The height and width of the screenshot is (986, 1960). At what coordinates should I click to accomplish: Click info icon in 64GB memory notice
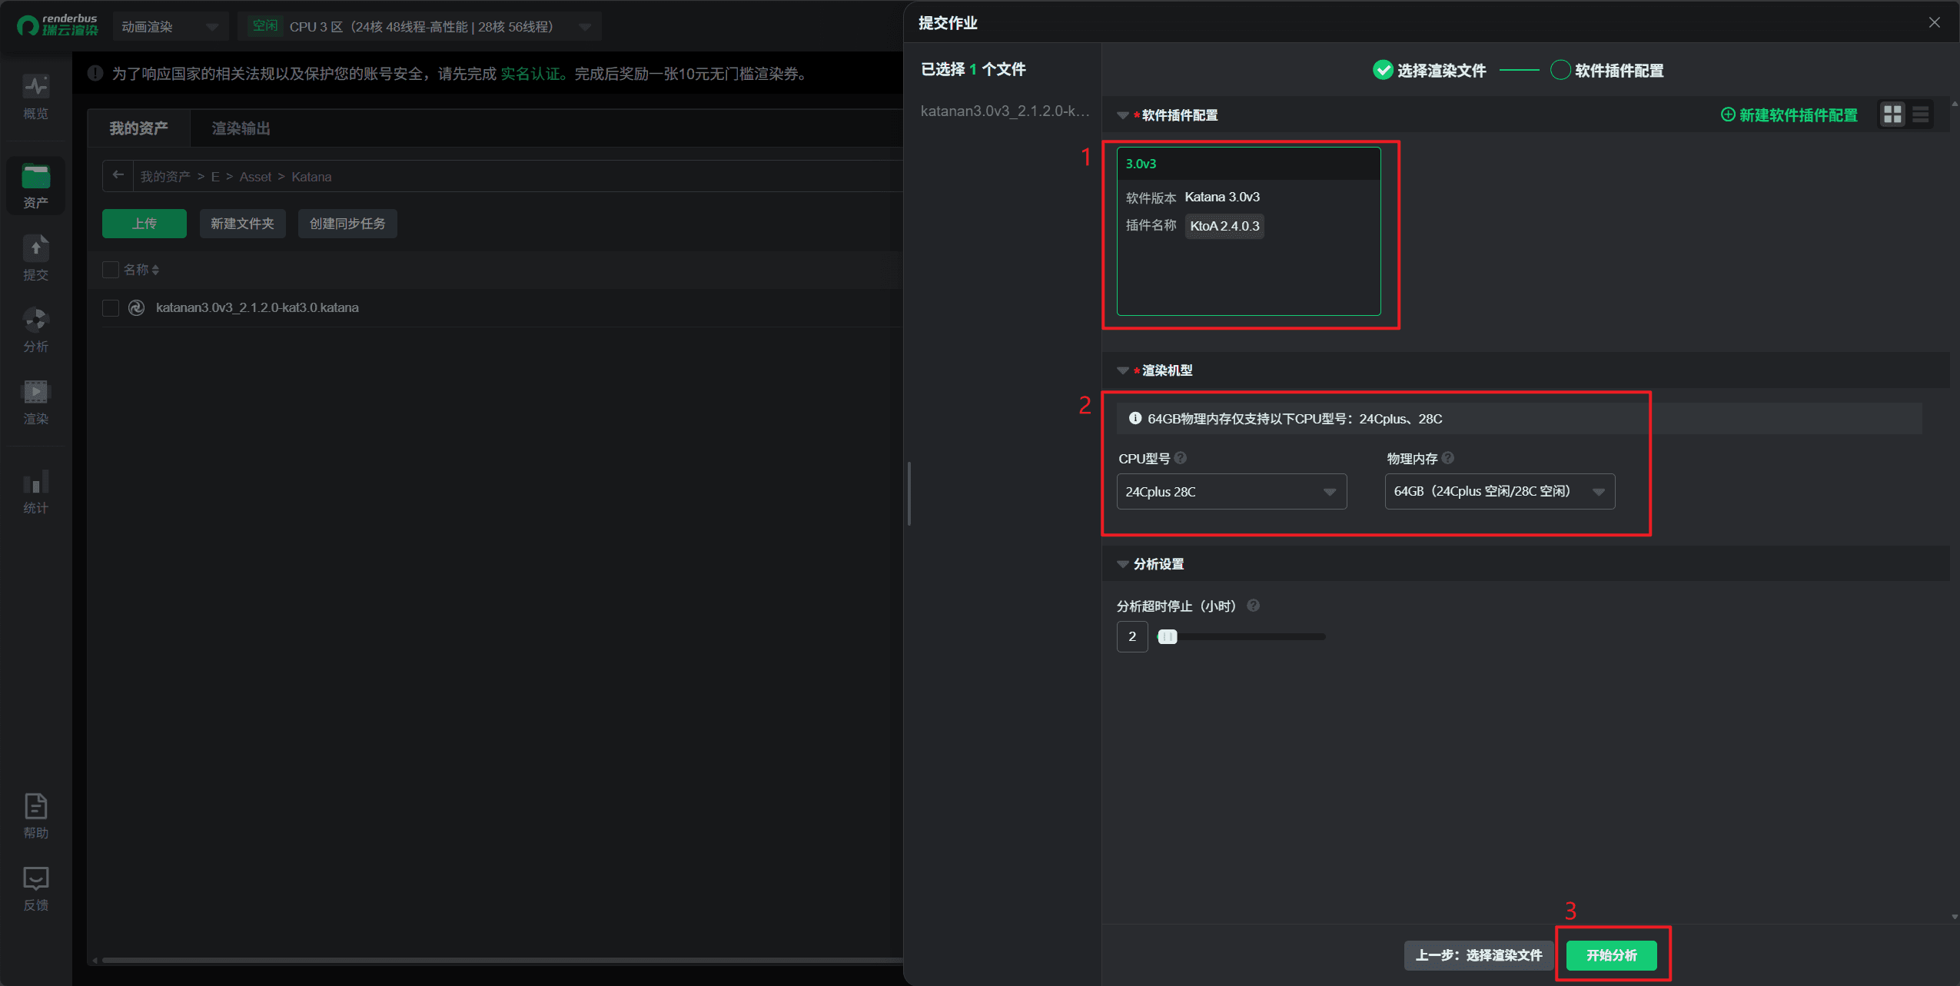(x=1134, y=418)
